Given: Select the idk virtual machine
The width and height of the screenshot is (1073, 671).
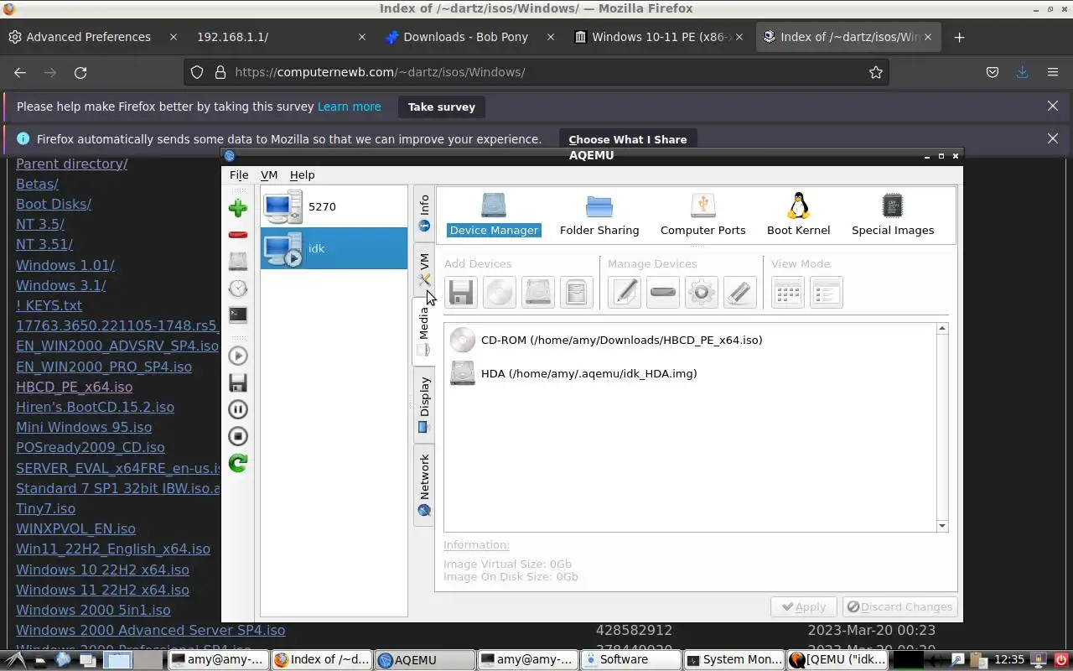Looking at the screenshot, I should (334, 248).
